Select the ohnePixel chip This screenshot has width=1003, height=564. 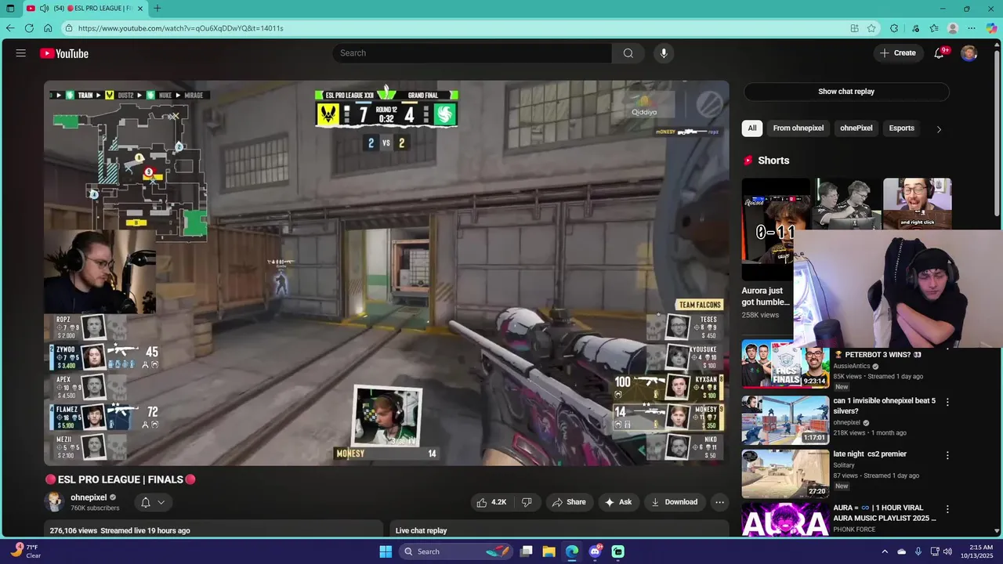pos(856,128)
